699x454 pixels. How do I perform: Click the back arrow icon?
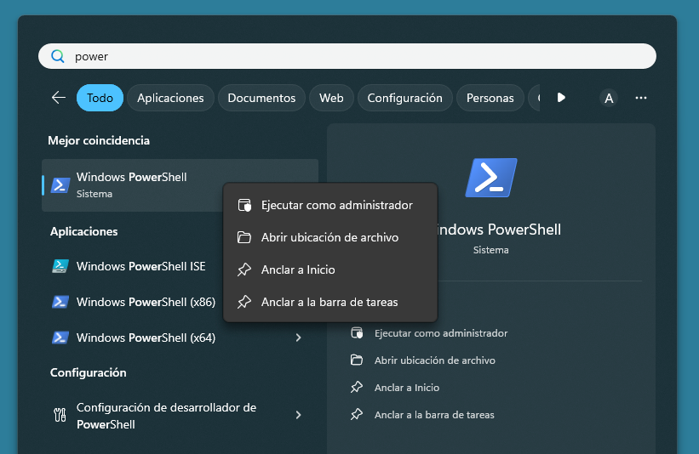tap(59, 98)
